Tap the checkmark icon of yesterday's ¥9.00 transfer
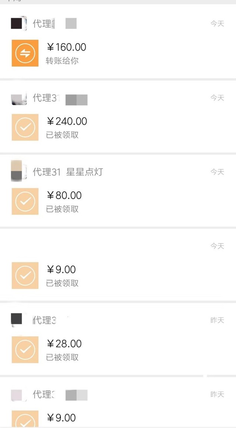The height and width of the screenshot is (428, 236). 25,419
